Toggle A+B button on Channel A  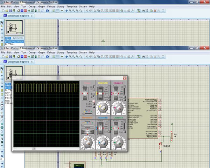[109, 100]
